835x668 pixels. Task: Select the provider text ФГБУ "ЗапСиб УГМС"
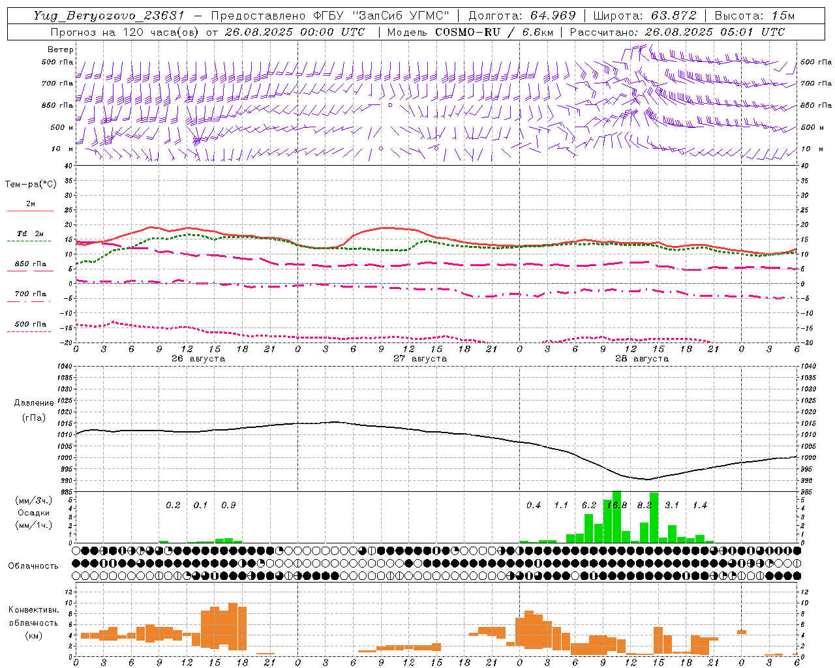383,16
